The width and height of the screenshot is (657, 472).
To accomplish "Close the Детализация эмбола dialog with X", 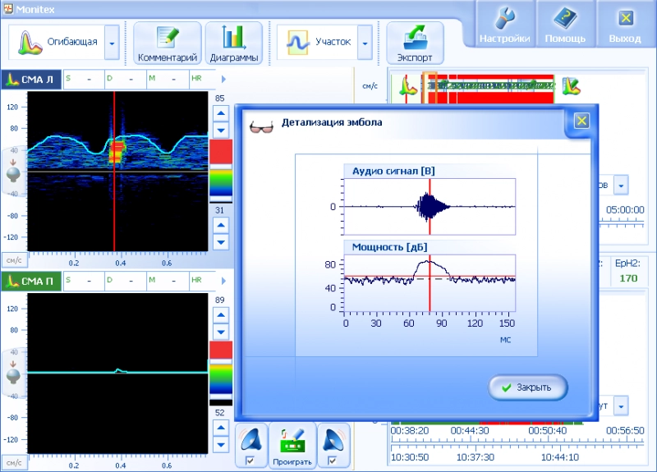I will [581, 121].
